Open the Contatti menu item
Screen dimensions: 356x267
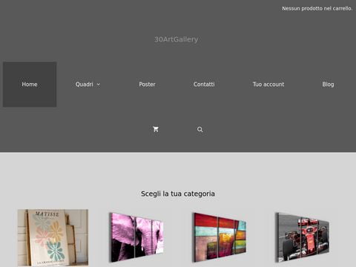click(x=204, y=85)
